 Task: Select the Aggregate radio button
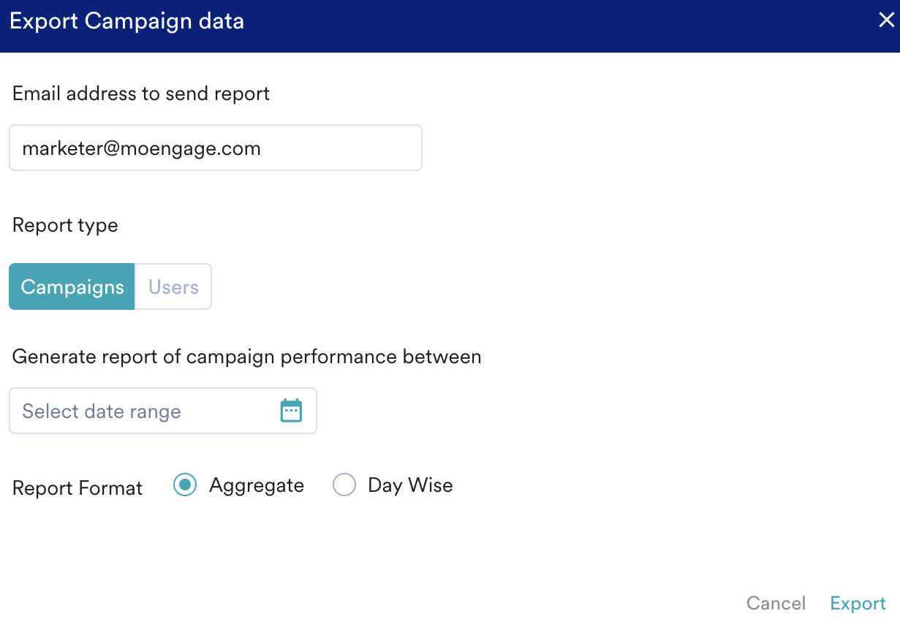(x=185, y=485)
